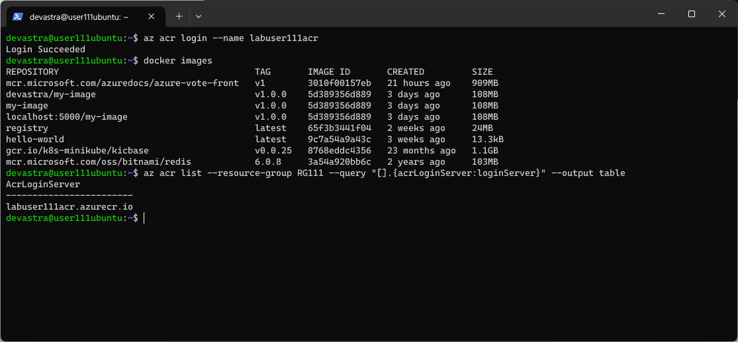Select the devastra@user111ubuntu tab
This screenshot has width=738, height=342.
(x=85, y=17)
